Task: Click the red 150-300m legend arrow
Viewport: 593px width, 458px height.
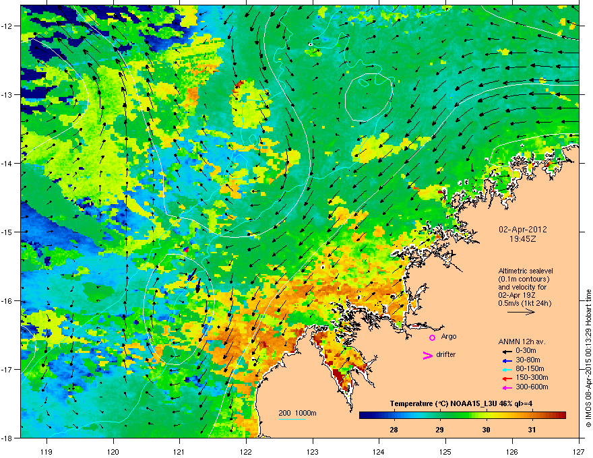Action: (x=507, y=379)
